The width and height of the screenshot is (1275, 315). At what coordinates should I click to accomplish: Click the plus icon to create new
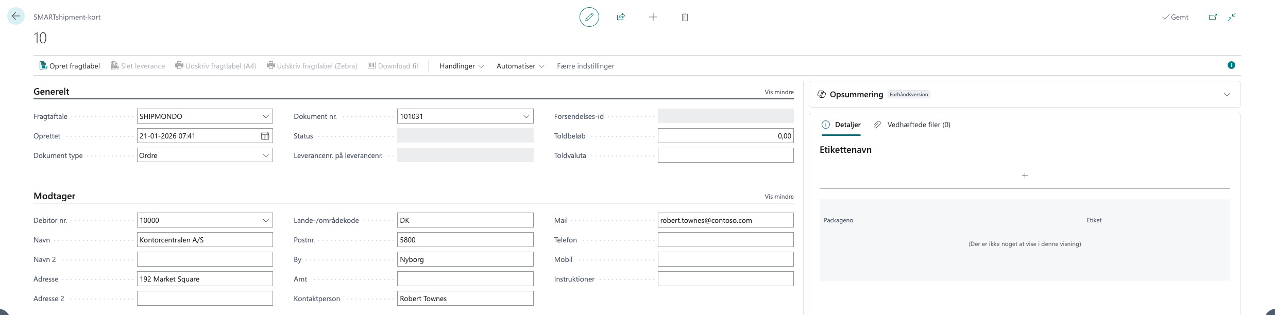pyautogui.click(x=653, y=17)
